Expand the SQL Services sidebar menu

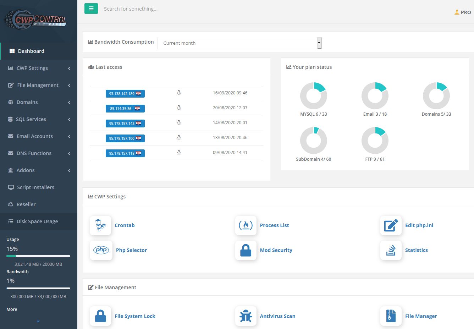[31, 119]
